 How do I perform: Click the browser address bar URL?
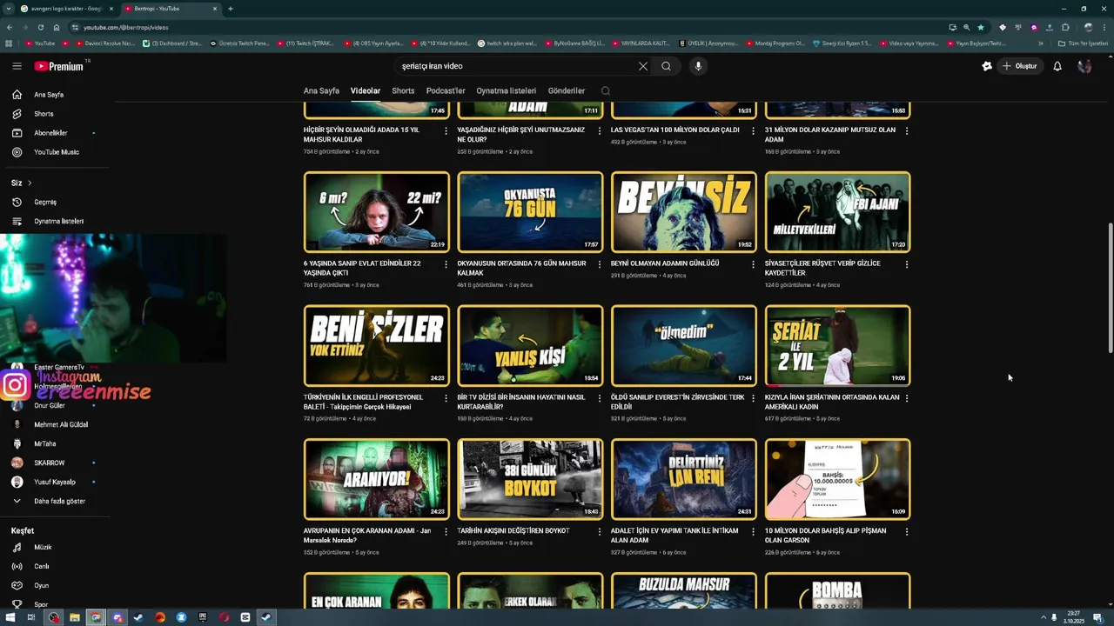tap(126, 27)
